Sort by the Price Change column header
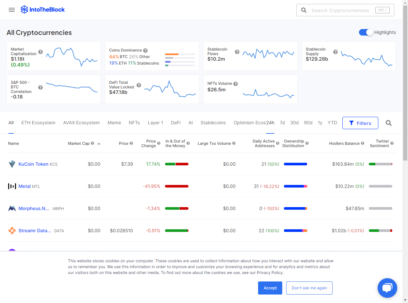 [x=148, y=144]
